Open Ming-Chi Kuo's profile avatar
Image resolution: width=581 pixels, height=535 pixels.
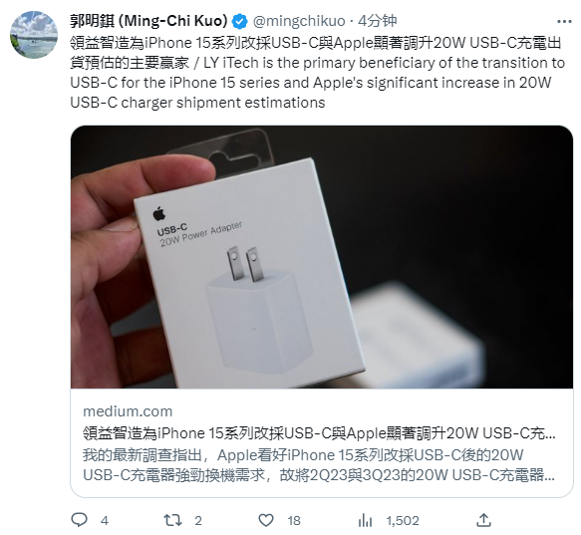coord(34,35)
